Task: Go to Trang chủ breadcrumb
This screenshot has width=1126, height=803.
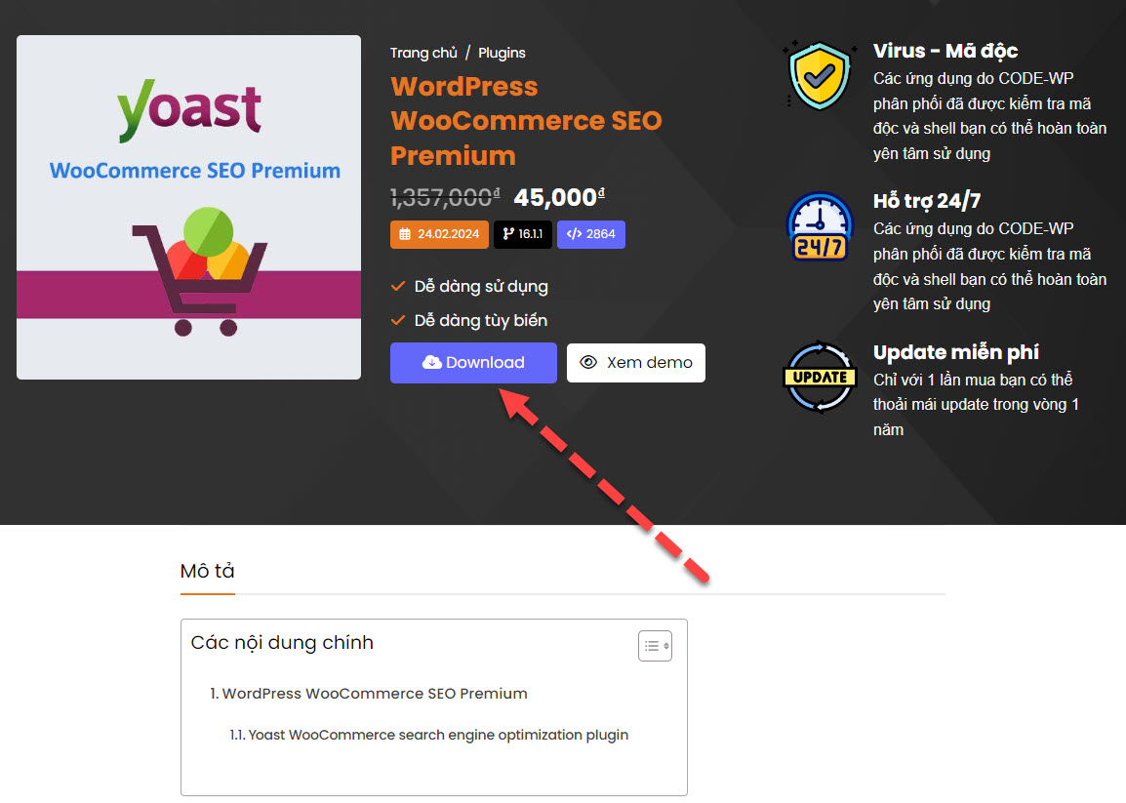Action: click(423, 53)
